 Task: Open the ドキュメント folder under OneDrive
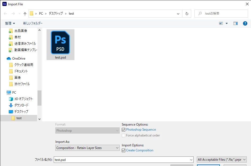21,71
